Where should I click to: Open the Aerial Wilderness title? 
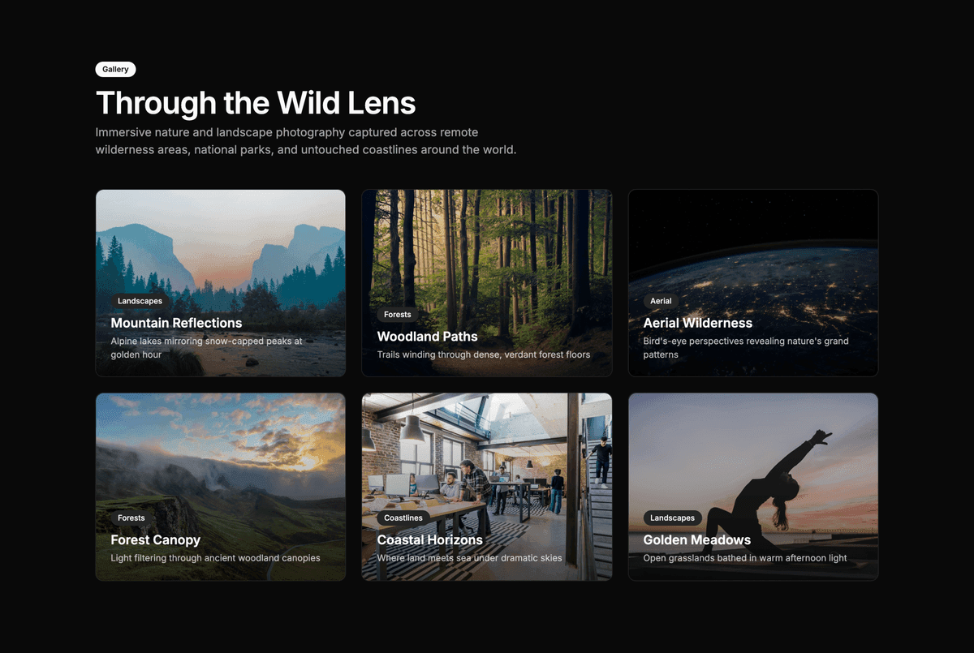tap(697, 323)
